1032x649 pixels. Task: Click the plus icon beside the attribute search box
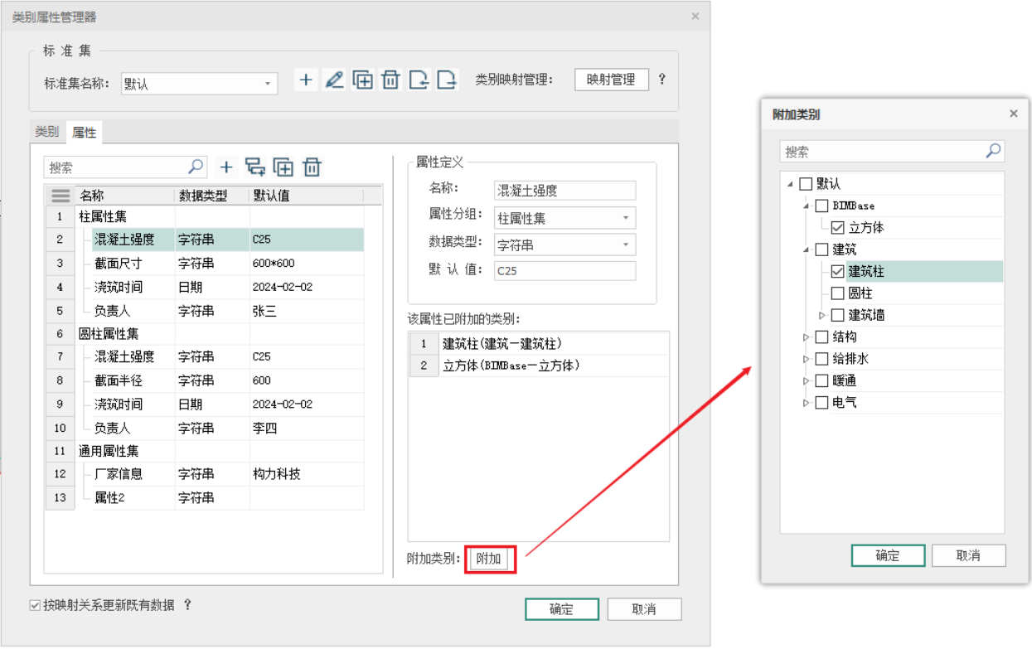pyautogui.click(x=226, y=167)
